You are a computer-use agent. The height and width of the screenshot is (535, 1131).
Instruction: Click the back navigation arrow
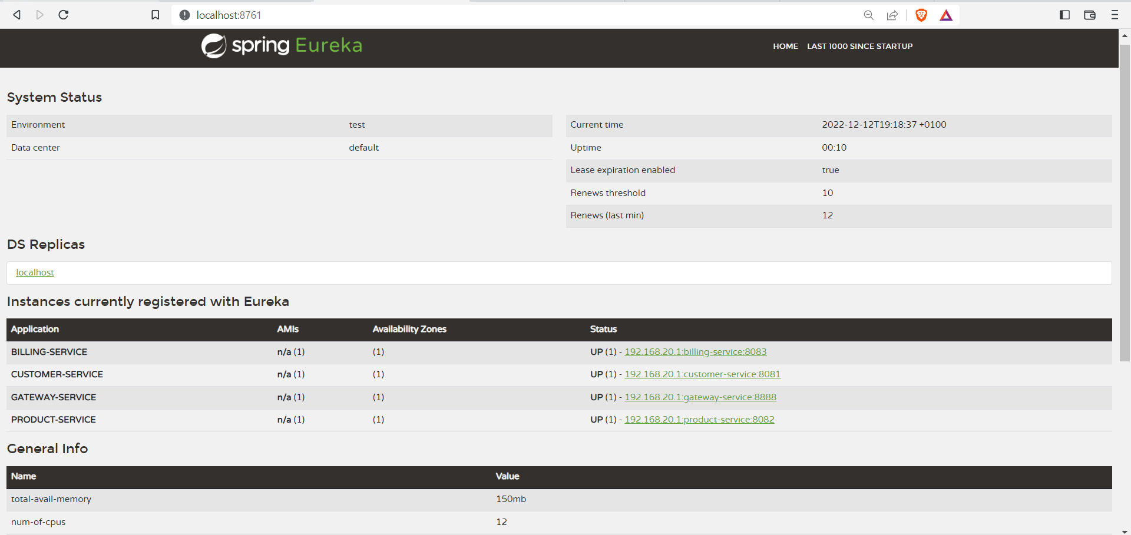[16, 15]
